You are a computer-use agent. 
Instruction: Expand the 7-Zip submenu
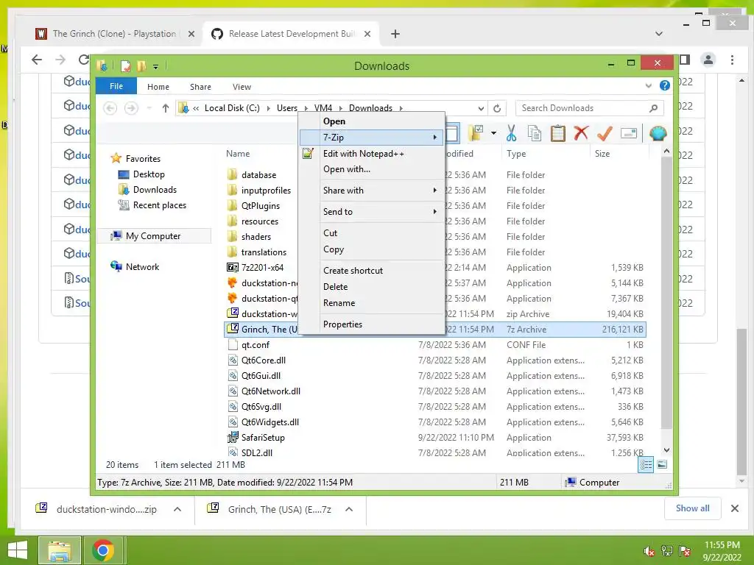click(x=371, y=138)
